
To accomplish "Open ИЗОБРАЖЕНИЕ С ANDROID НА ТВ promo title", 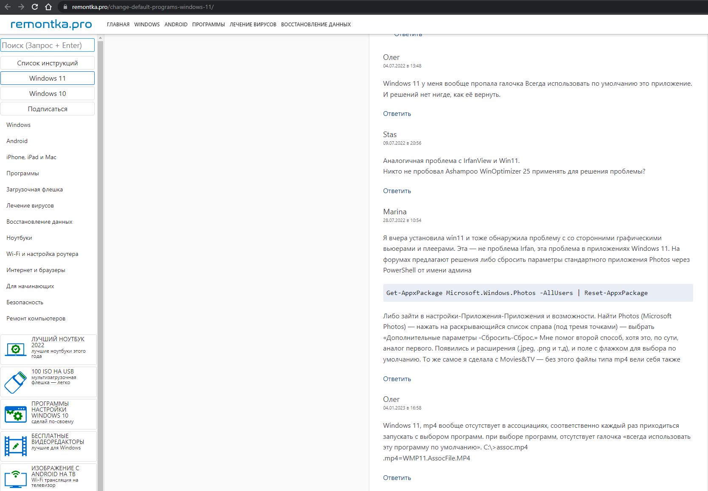I will pos(55,471).
